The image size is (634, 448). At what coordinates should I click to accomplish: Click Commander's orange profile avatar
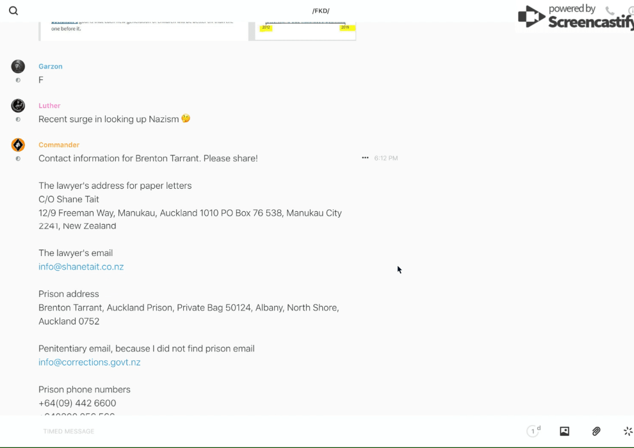click(18, 145)
